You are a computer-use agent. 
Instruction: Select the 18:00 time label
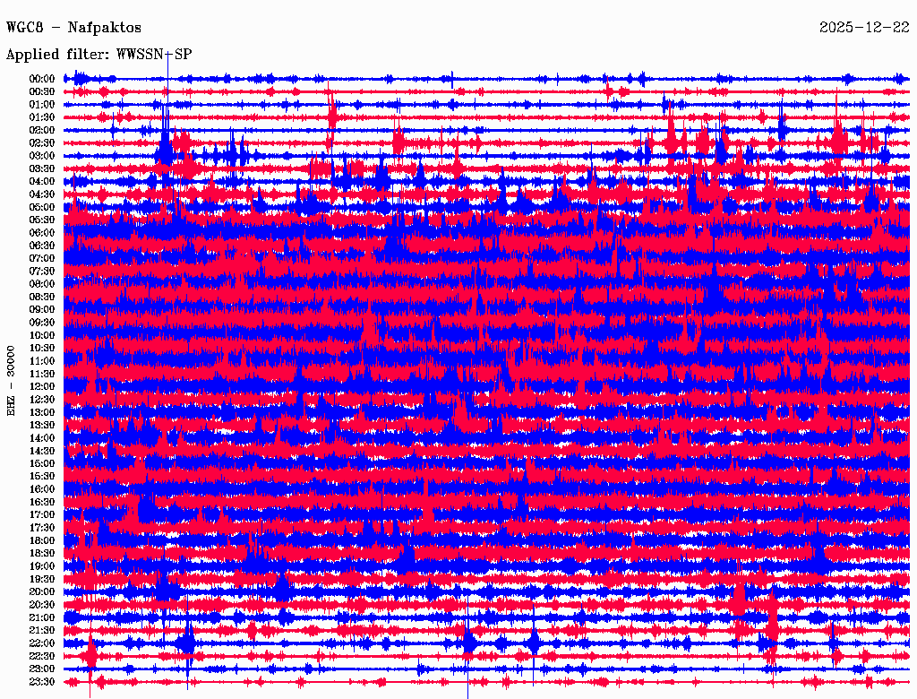coord(42,541)
